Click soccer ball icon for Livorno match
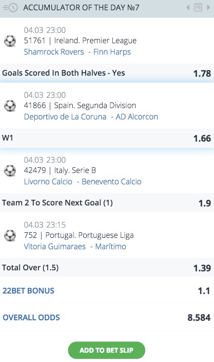Screen dimensions: 214x362 coord(10,170)
